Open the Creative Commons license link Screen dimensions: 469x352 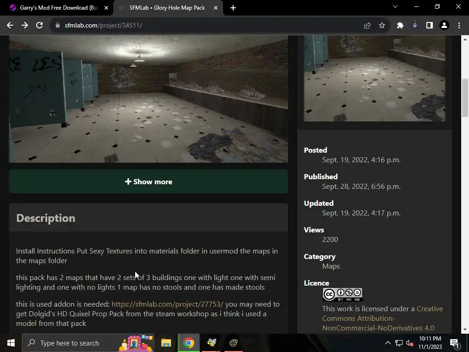coord(382,318)
